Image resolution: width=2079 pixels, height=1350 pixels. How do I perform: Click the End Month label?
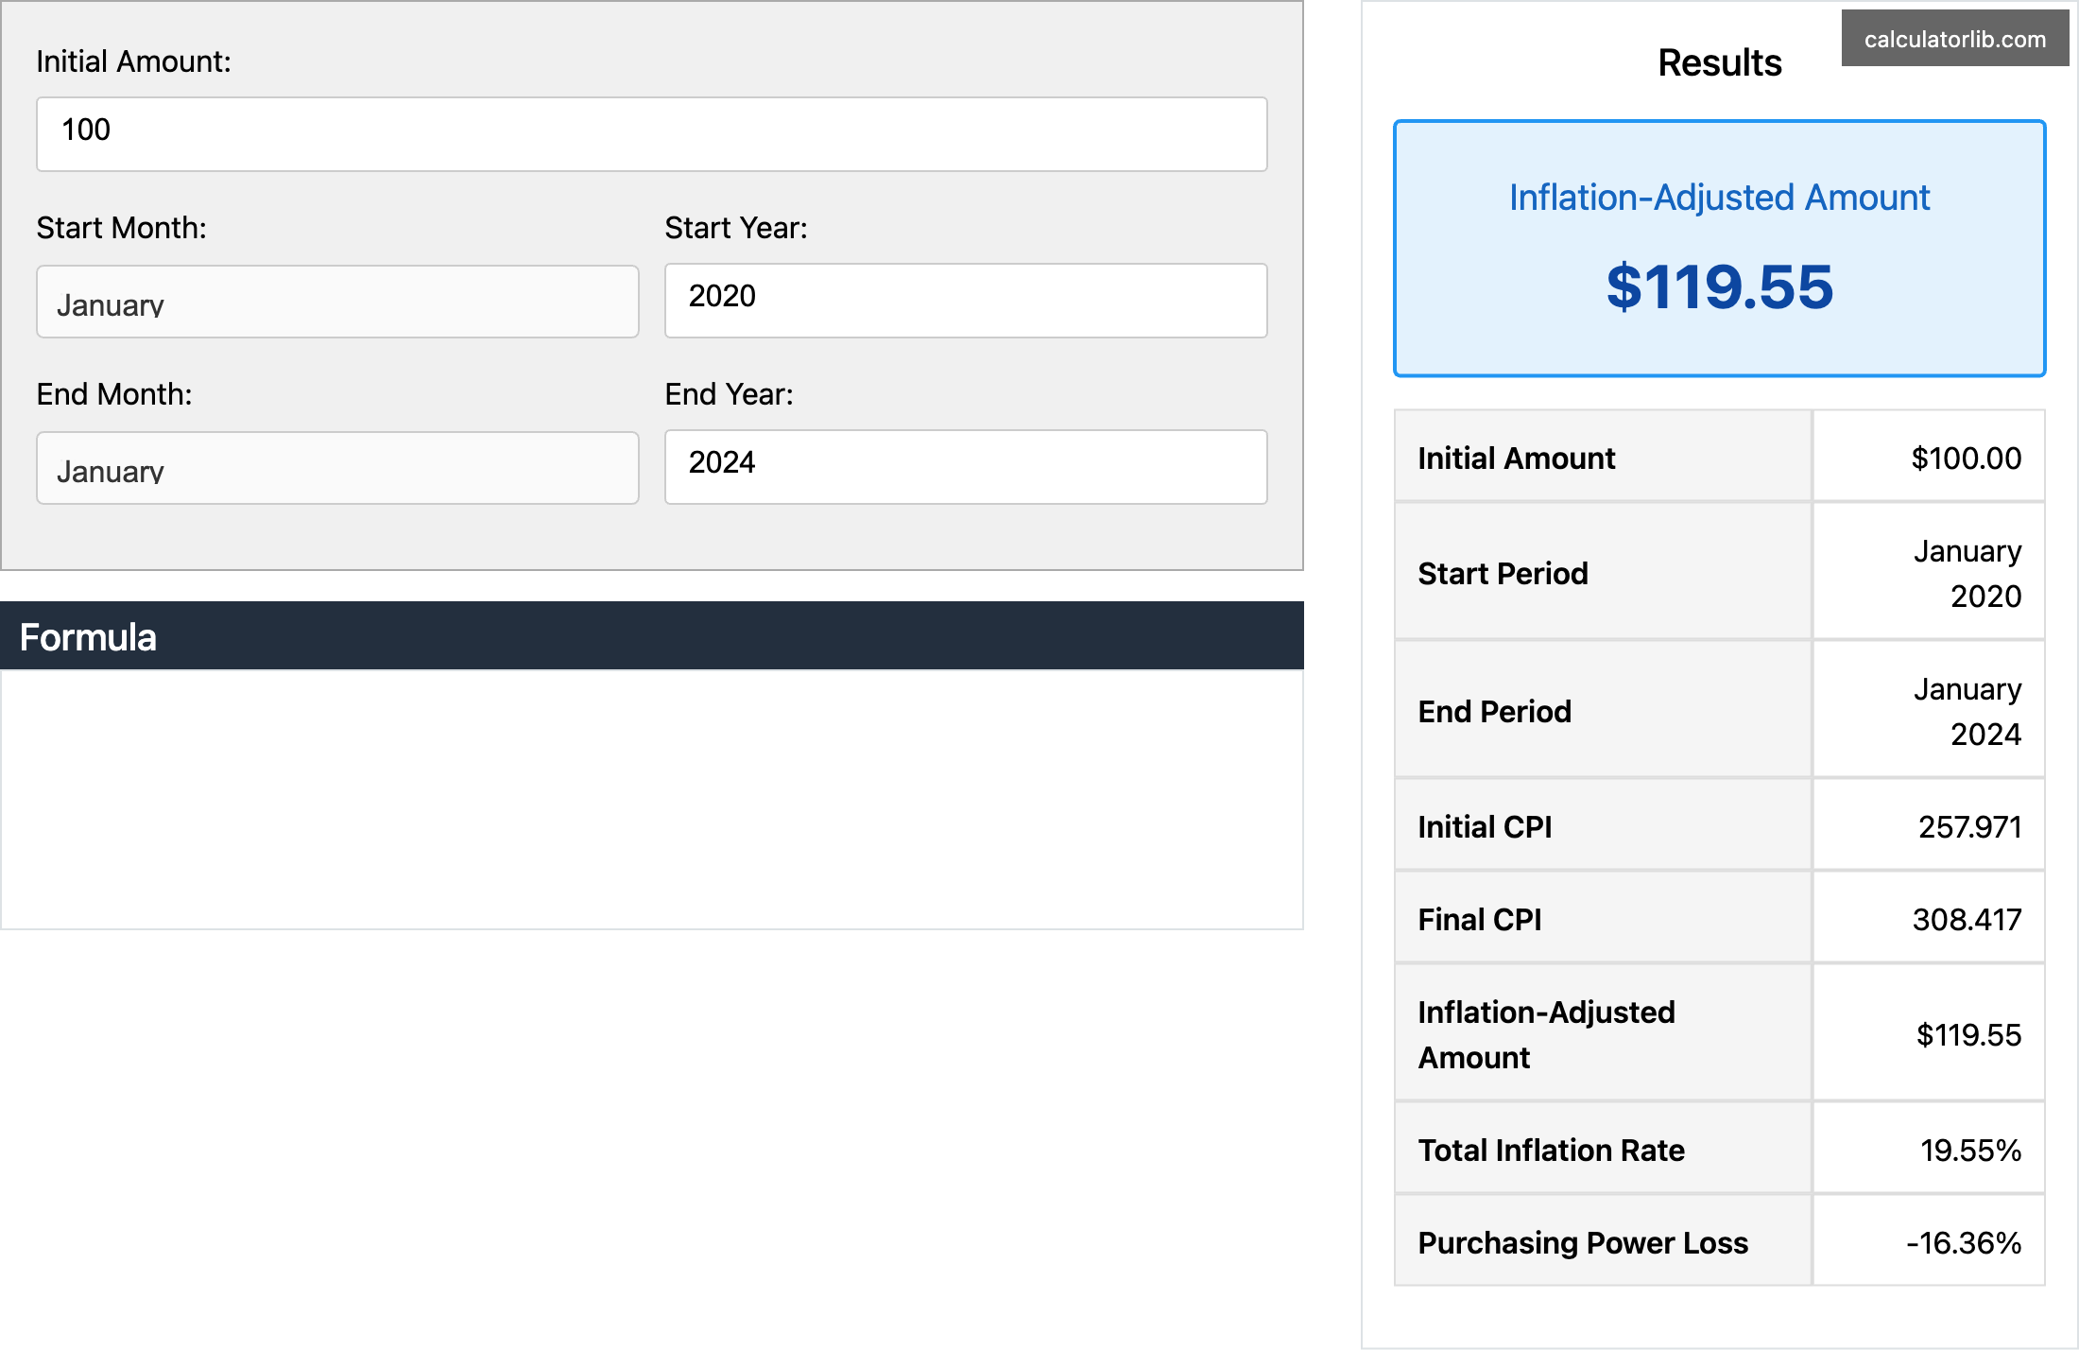pos(113,394)
